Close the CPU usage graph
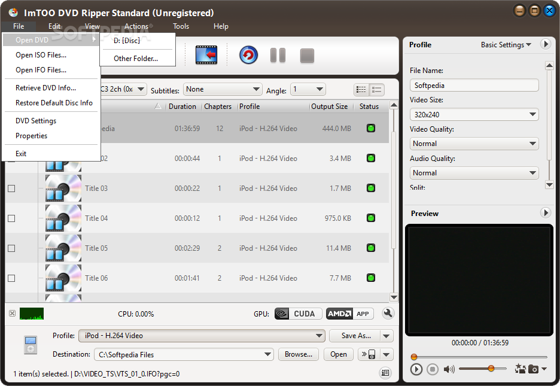The height and width of the screenshot is (386, 560). coord(12,314)
